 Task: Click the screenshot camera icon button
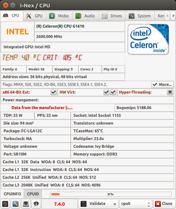pyautogui.click(x=5, y=204)
